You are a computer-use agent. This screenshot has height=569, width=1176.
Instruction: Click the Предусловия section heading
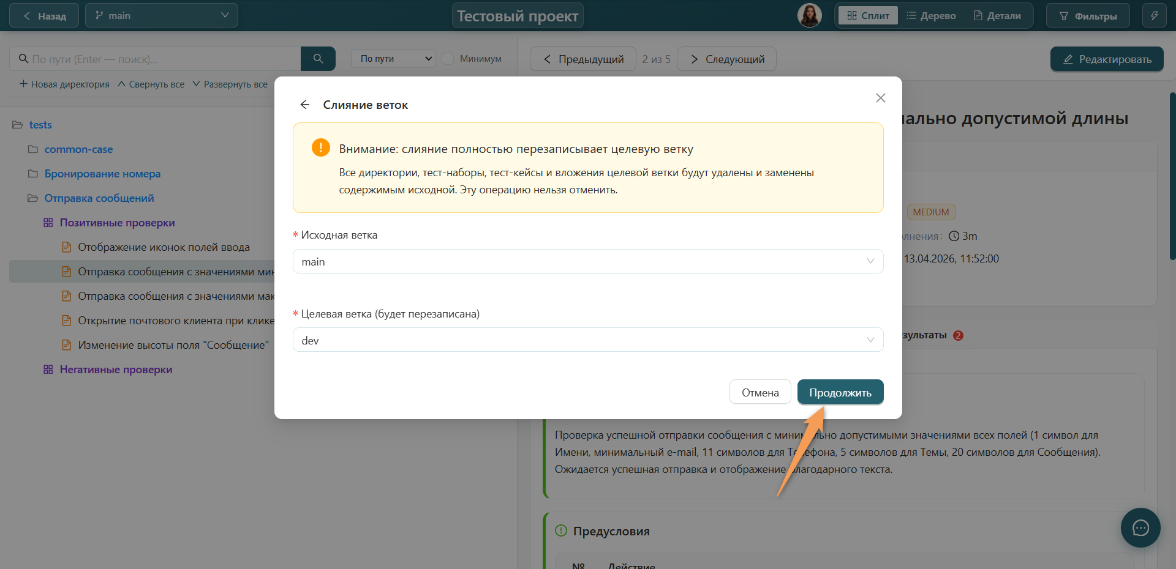click(x=611, y=531)
